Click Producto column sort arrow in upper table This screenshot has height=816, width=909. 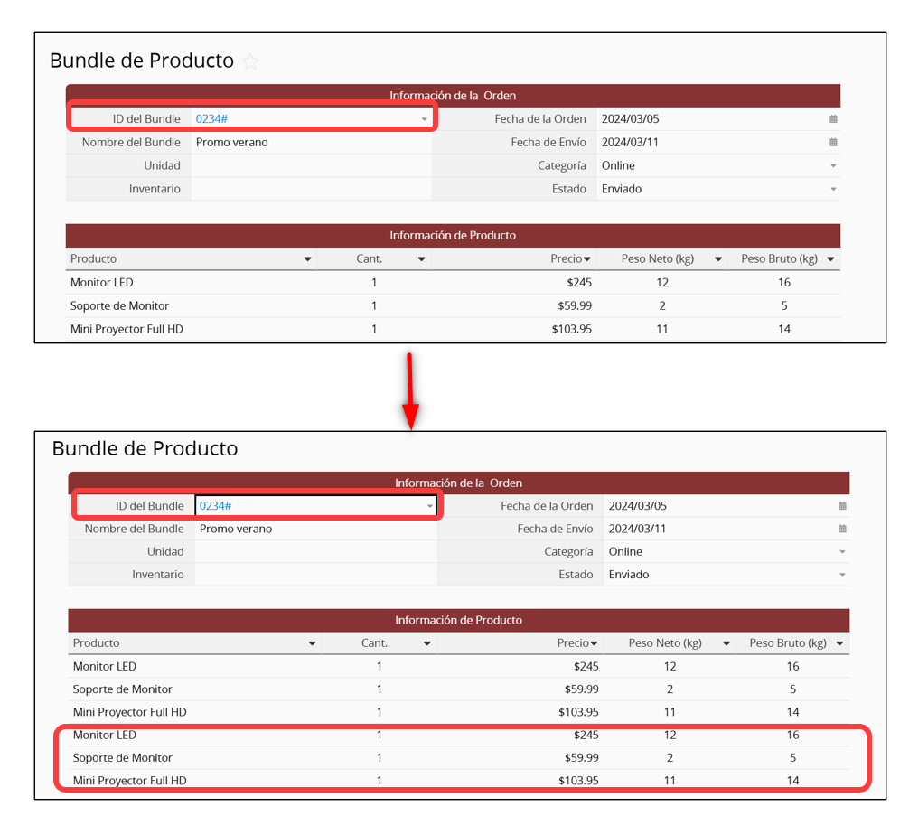click(308, 259)
